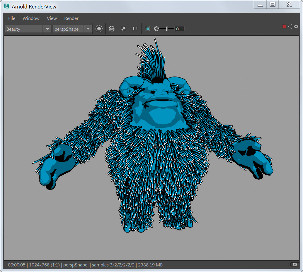Viewport: 303px width, 272px height.
Task: Click the snapshot camera icon in status bar
Action: (295, 264)
